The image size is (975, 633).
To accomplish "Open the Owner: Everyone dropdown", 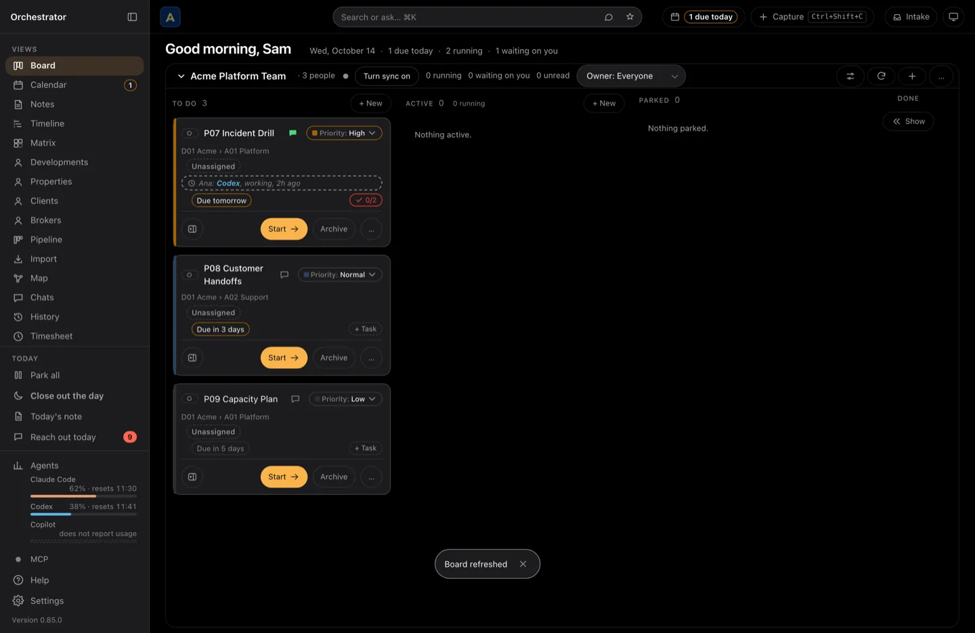I will coord(631,76).
